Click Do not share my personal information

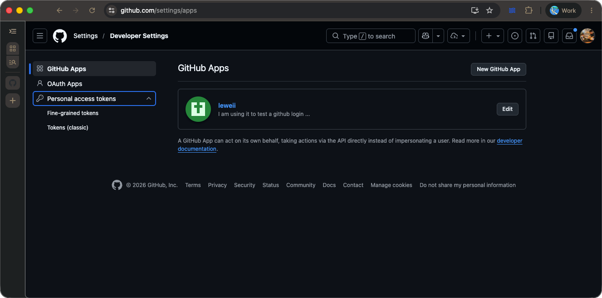[x=468, y=185]
